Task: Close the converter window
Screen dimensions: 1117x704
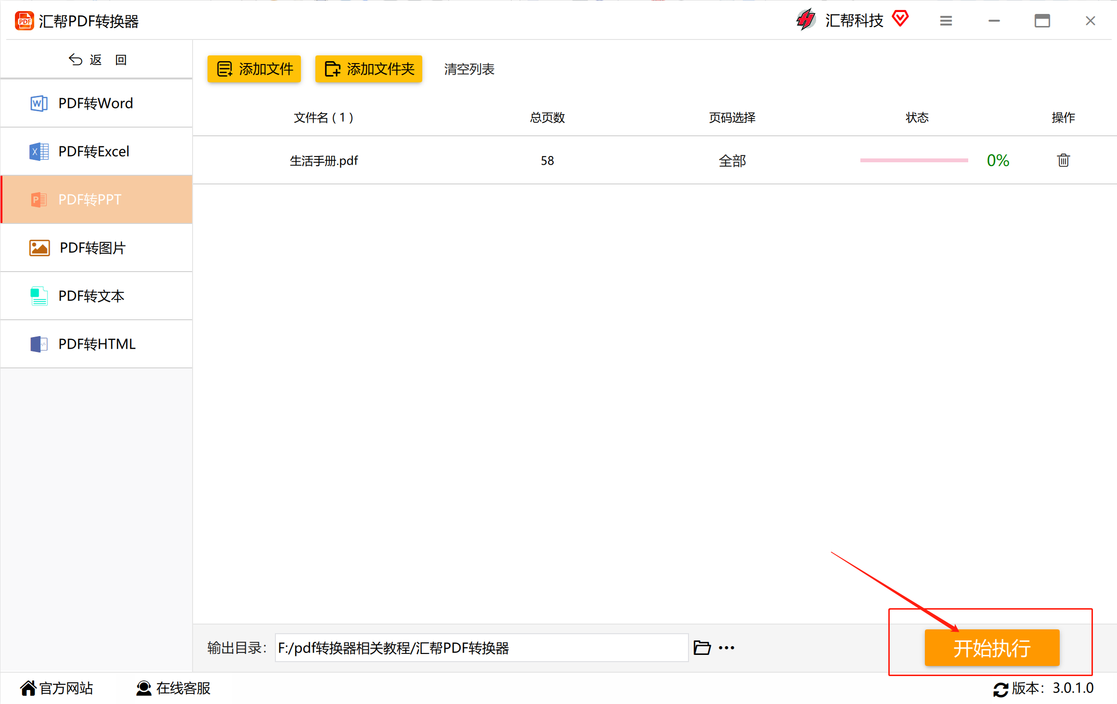Action: pos(1091,21)
